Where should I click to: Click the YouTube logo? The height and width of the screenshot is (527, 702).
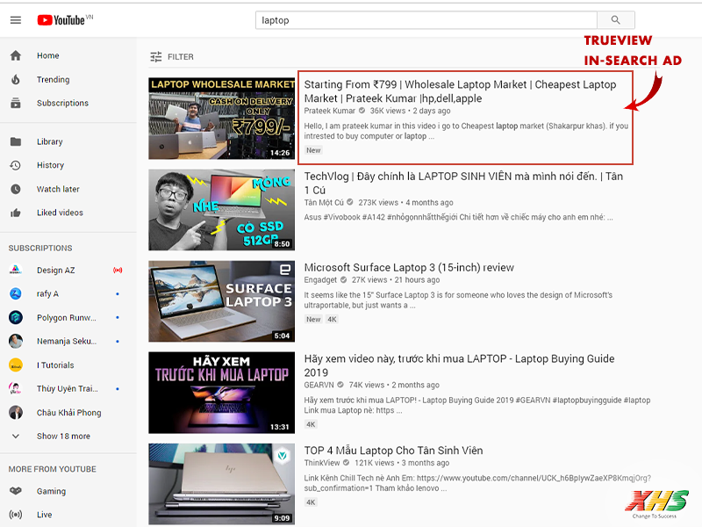pos(65,20)
